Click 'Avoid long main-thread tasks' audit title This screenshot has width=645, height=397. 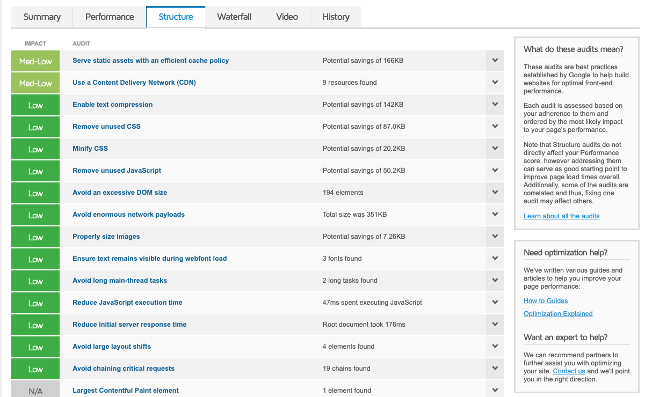[x=120, y=281]
